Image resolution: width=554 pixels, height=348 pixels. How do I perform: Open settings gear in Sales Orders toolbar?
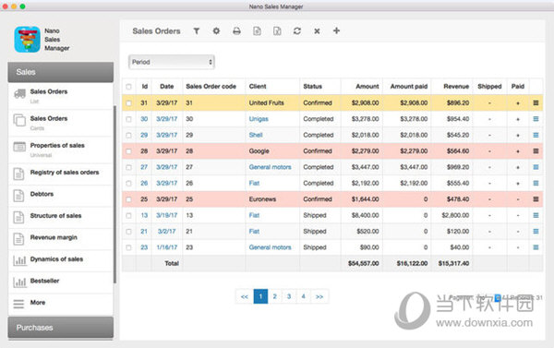(216, 31)
